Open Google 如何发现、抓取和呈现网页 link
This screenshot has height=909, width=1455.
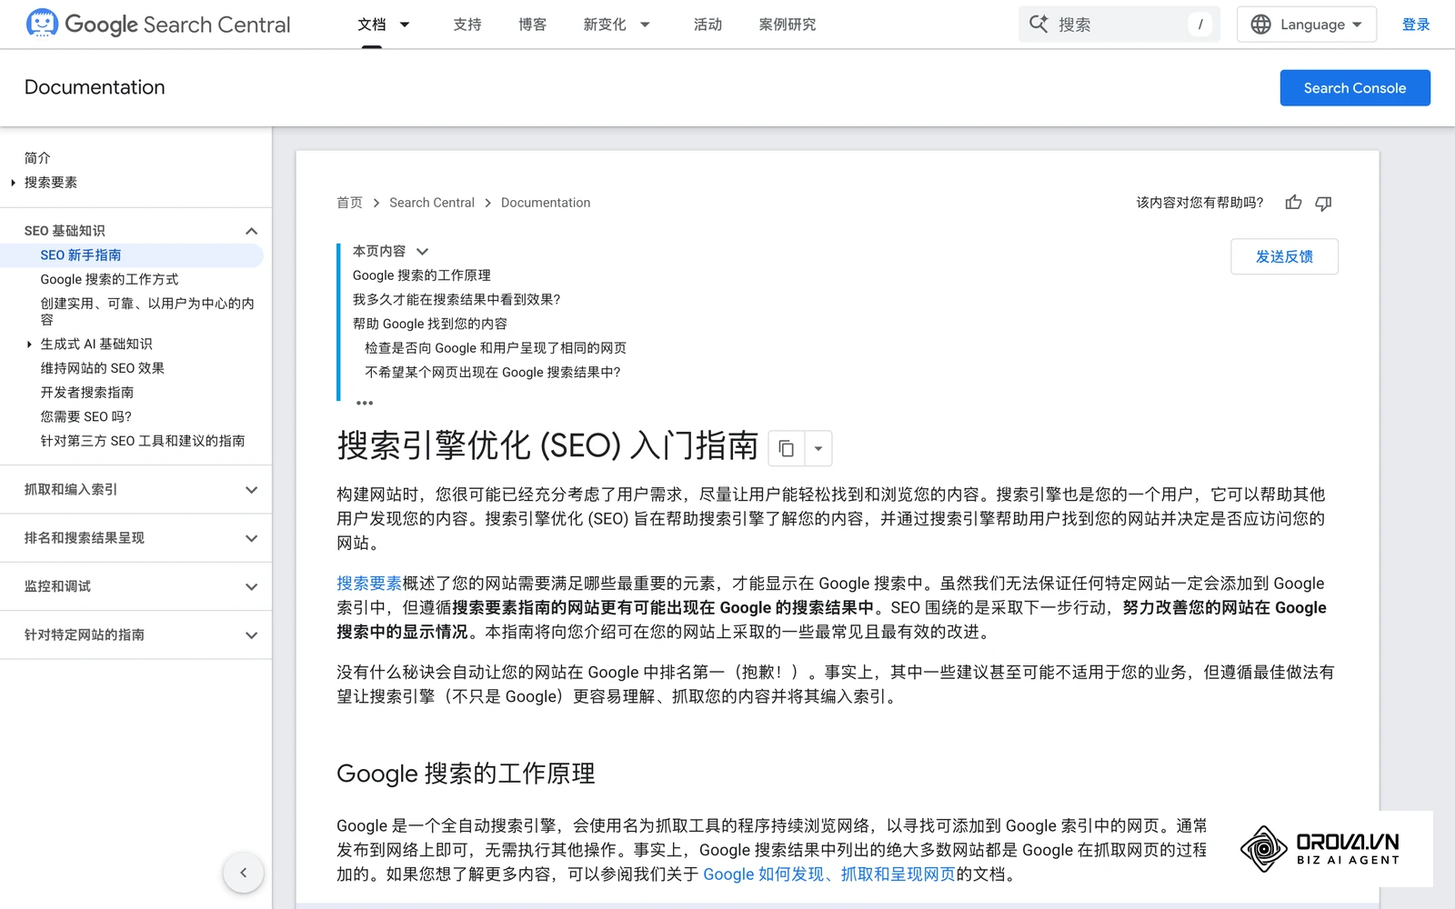coord(829,874)
